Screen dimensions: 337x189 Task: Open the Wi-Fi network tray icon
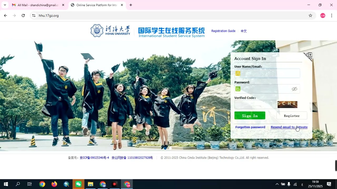coord(295,184)
